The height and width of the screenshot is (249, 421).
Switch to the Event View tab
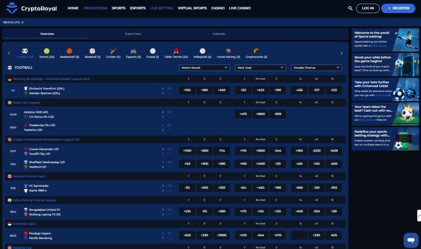point(133,34)
